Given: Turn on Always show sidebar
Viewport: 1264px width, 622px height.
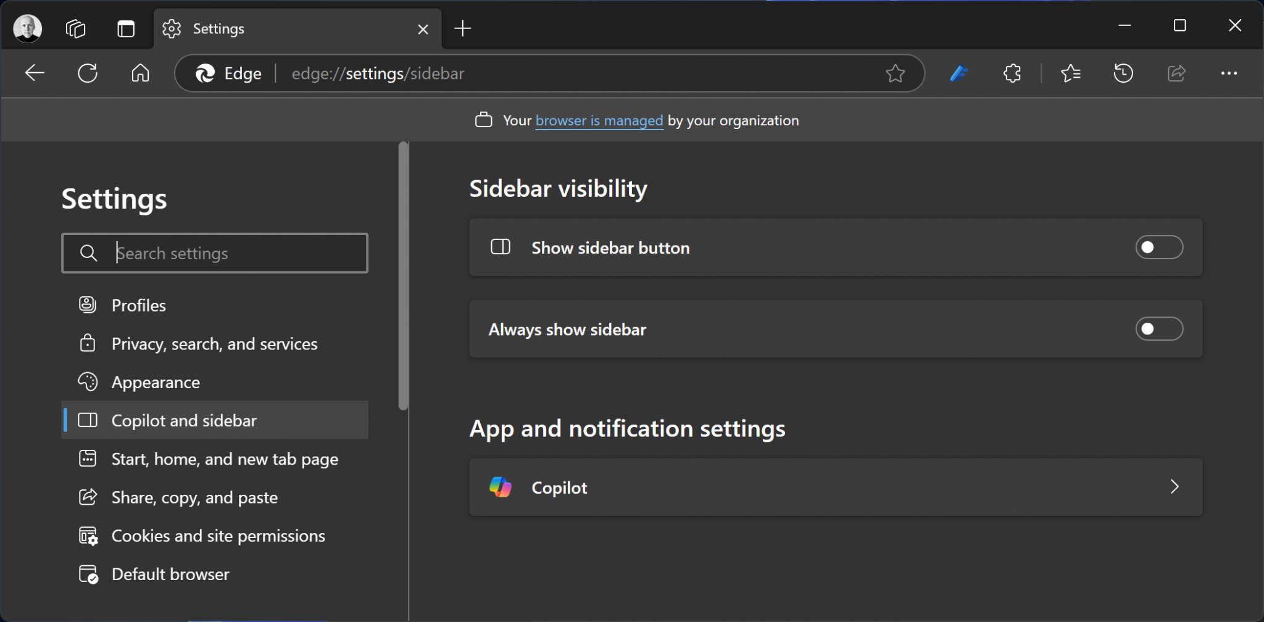Looking at the screenshot, I should (1158, 329).
